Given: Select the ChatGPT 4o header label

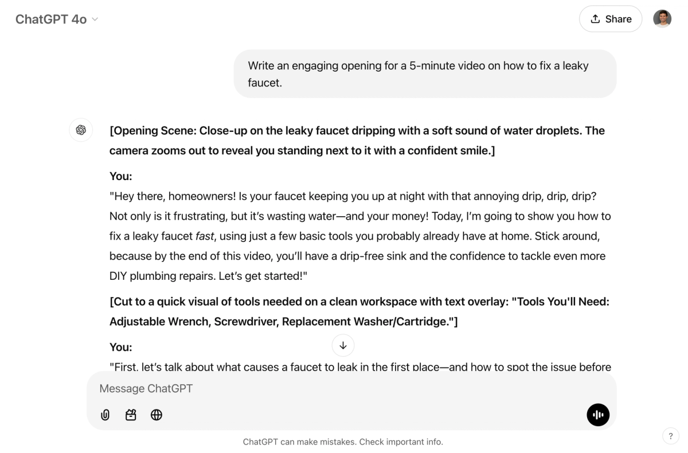Looking at the screenshot, I should 50,19.
